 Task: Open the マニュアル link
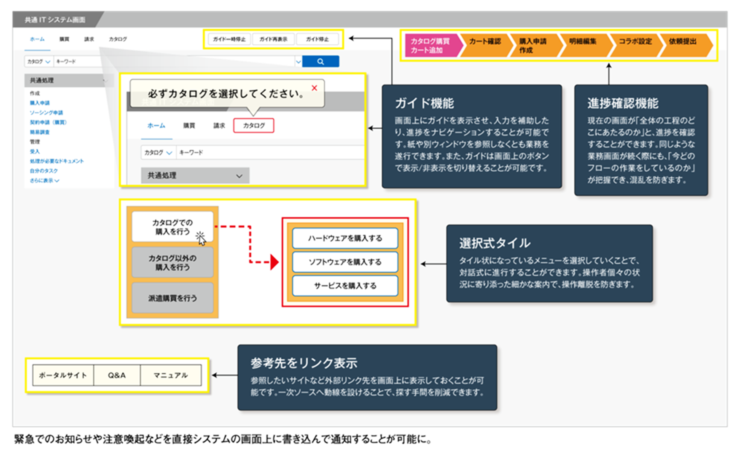coord(170,375)
